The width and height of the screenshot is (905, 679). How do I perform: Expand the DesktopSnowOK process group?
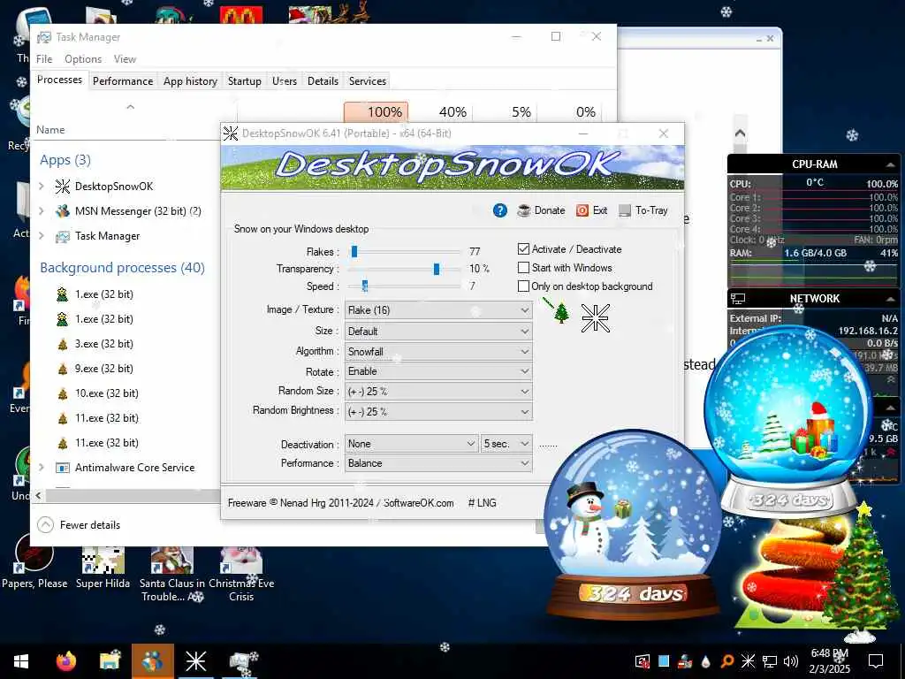(x=42, y=186)
